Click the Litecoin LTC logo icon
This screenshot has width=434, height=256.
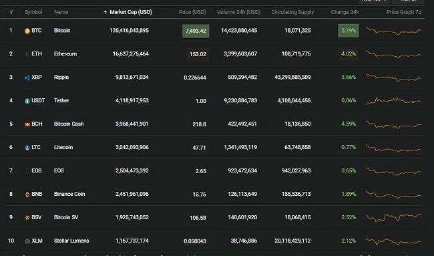tap(27, 148)
